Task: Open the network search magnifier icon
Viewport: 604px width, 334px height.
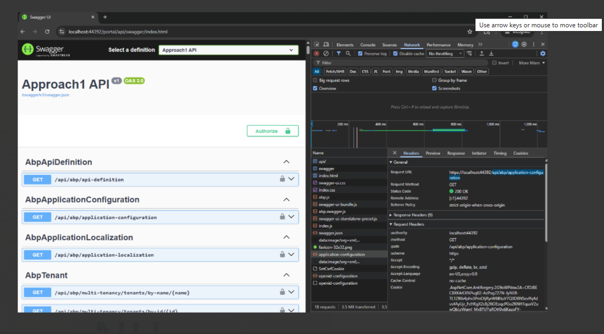Action: [348, 54]
